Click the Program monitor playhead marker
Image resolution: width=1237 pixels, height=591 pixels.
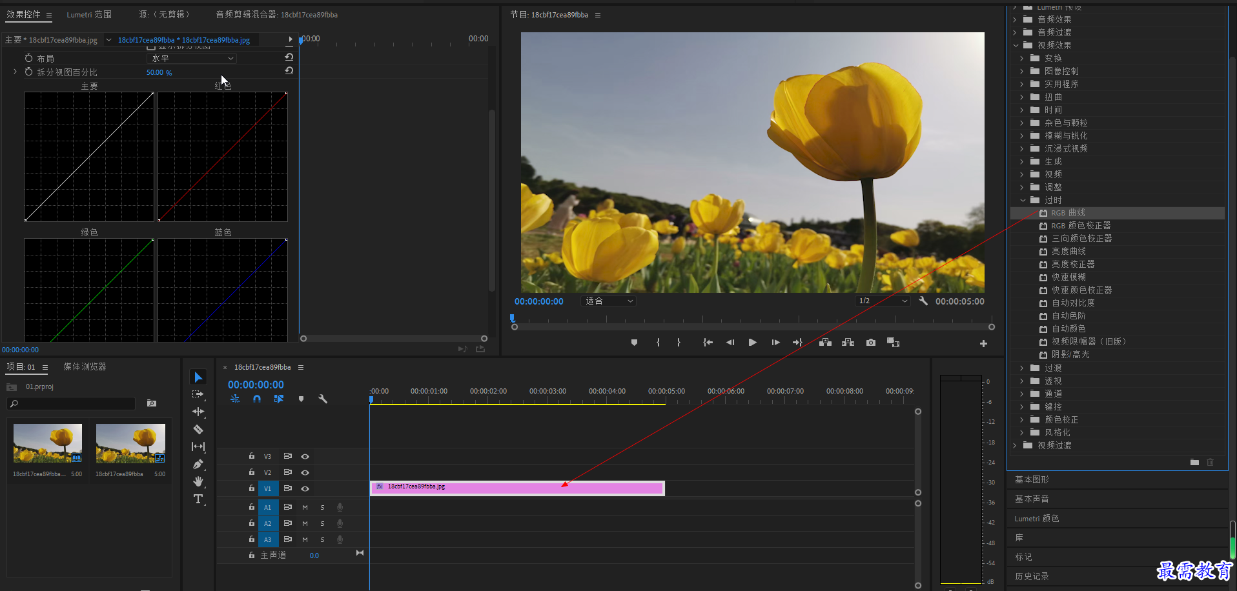tap(513, 318)
